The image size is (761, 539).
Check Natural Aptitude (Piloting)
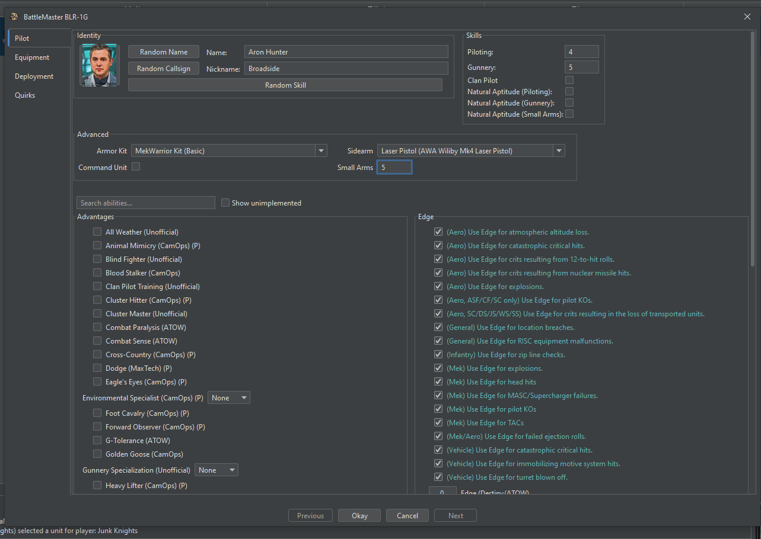[x=569, y=92]
